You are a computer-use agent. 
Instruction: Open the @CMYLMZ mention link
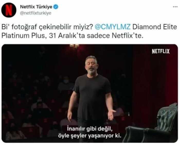pyautogui.click(x=113, y=27)
